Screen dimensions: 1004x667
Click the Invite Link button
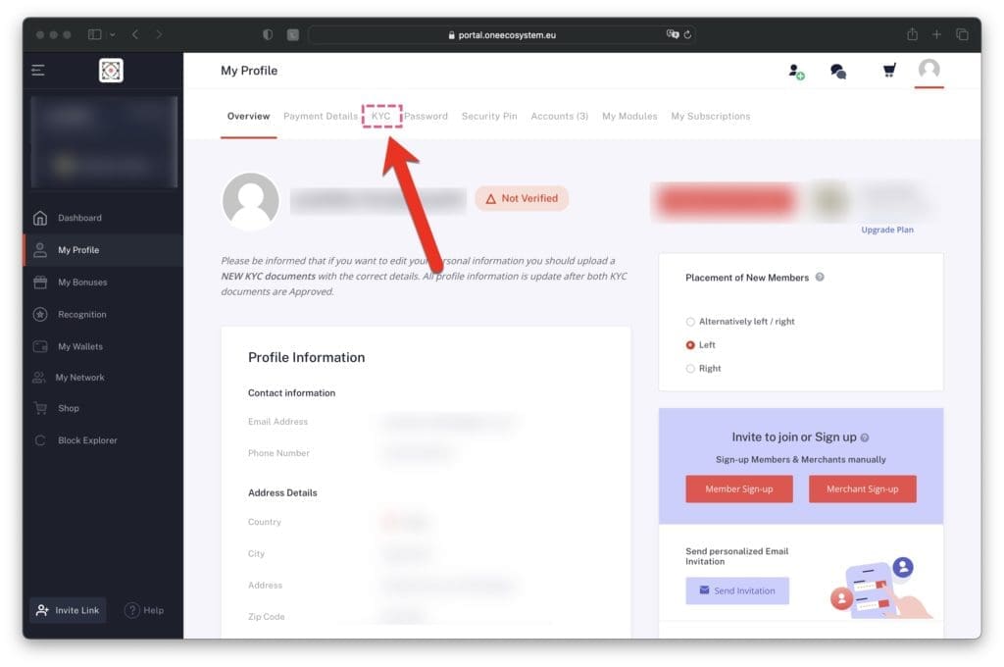point(68,610)
